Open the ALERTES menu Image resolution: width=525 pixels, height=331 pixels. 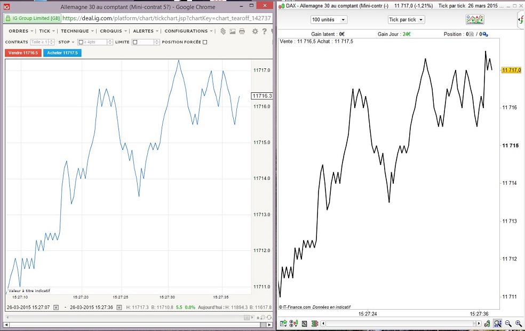(x=145, y=31)
